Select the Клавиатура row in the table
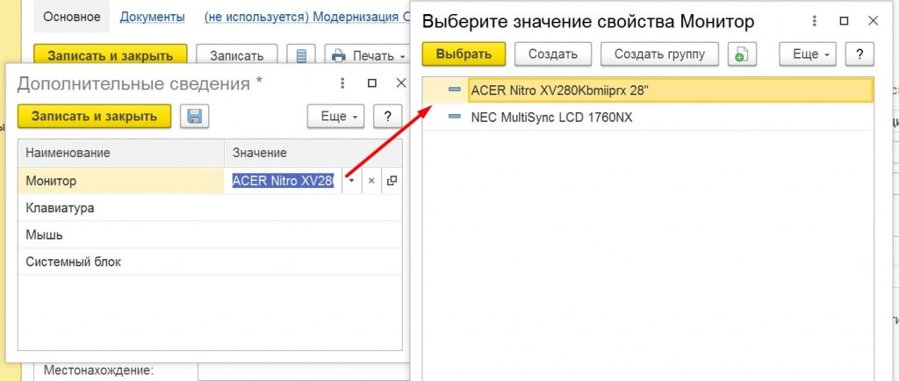The image size is (899, 381). (61, 208)
